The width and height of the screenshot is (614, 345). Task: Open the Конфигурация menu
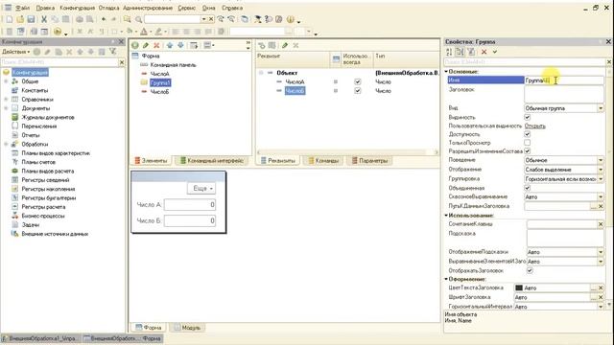tap(77, 8)
